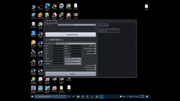The image size is (180, 101).
Task: Toggle Reboot after repair checkbox
Action: (x=95, y=70)
